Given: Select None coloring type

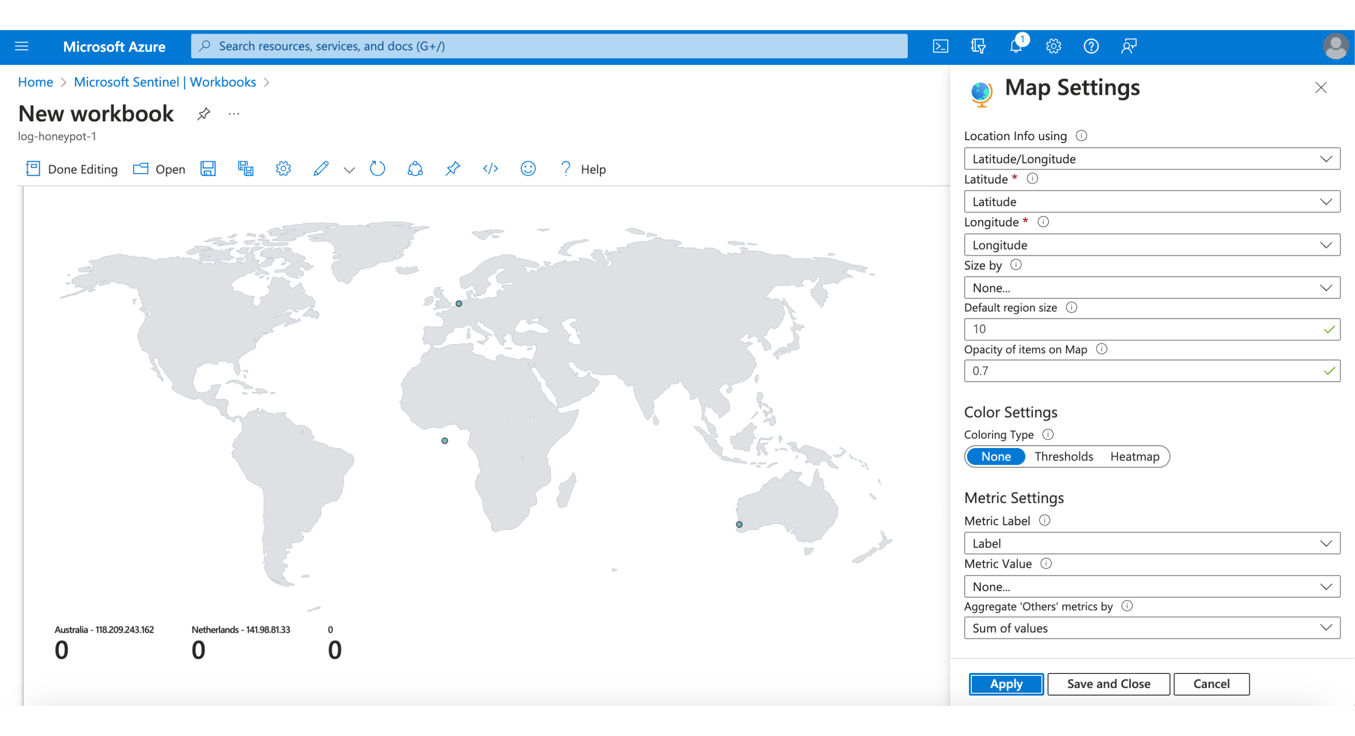Looking at the screenshot, I should point(996,456).
